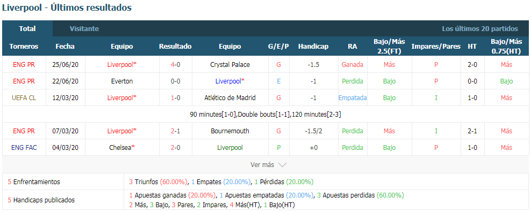Click the blue Liverpool link in Everton row
Screen dimensions: 531x212
230,81
